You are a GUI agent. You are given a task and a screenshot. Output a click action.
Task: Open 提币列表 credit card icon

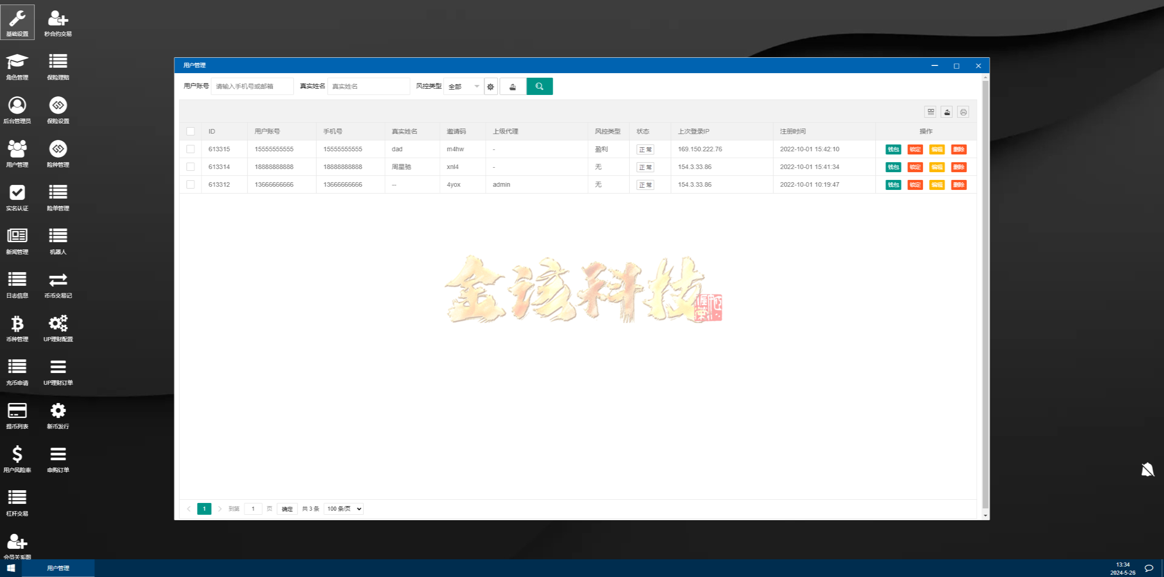17,415
